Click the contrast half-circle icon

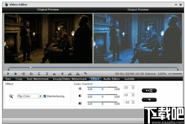(x=80, y=96)
